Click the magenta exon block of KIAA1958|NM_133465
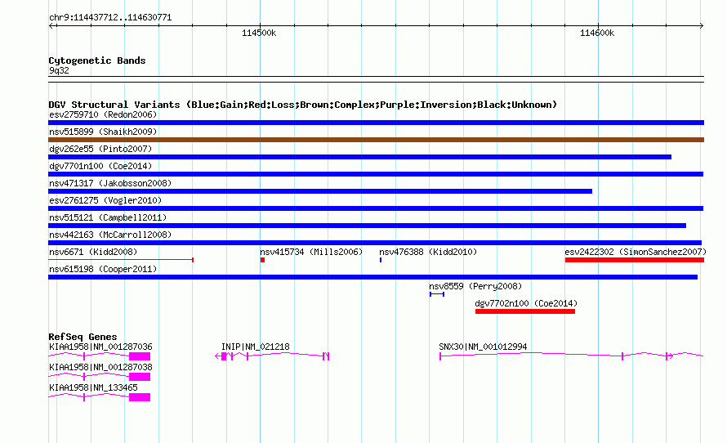 pyautogui.click(x=140, y=397)
